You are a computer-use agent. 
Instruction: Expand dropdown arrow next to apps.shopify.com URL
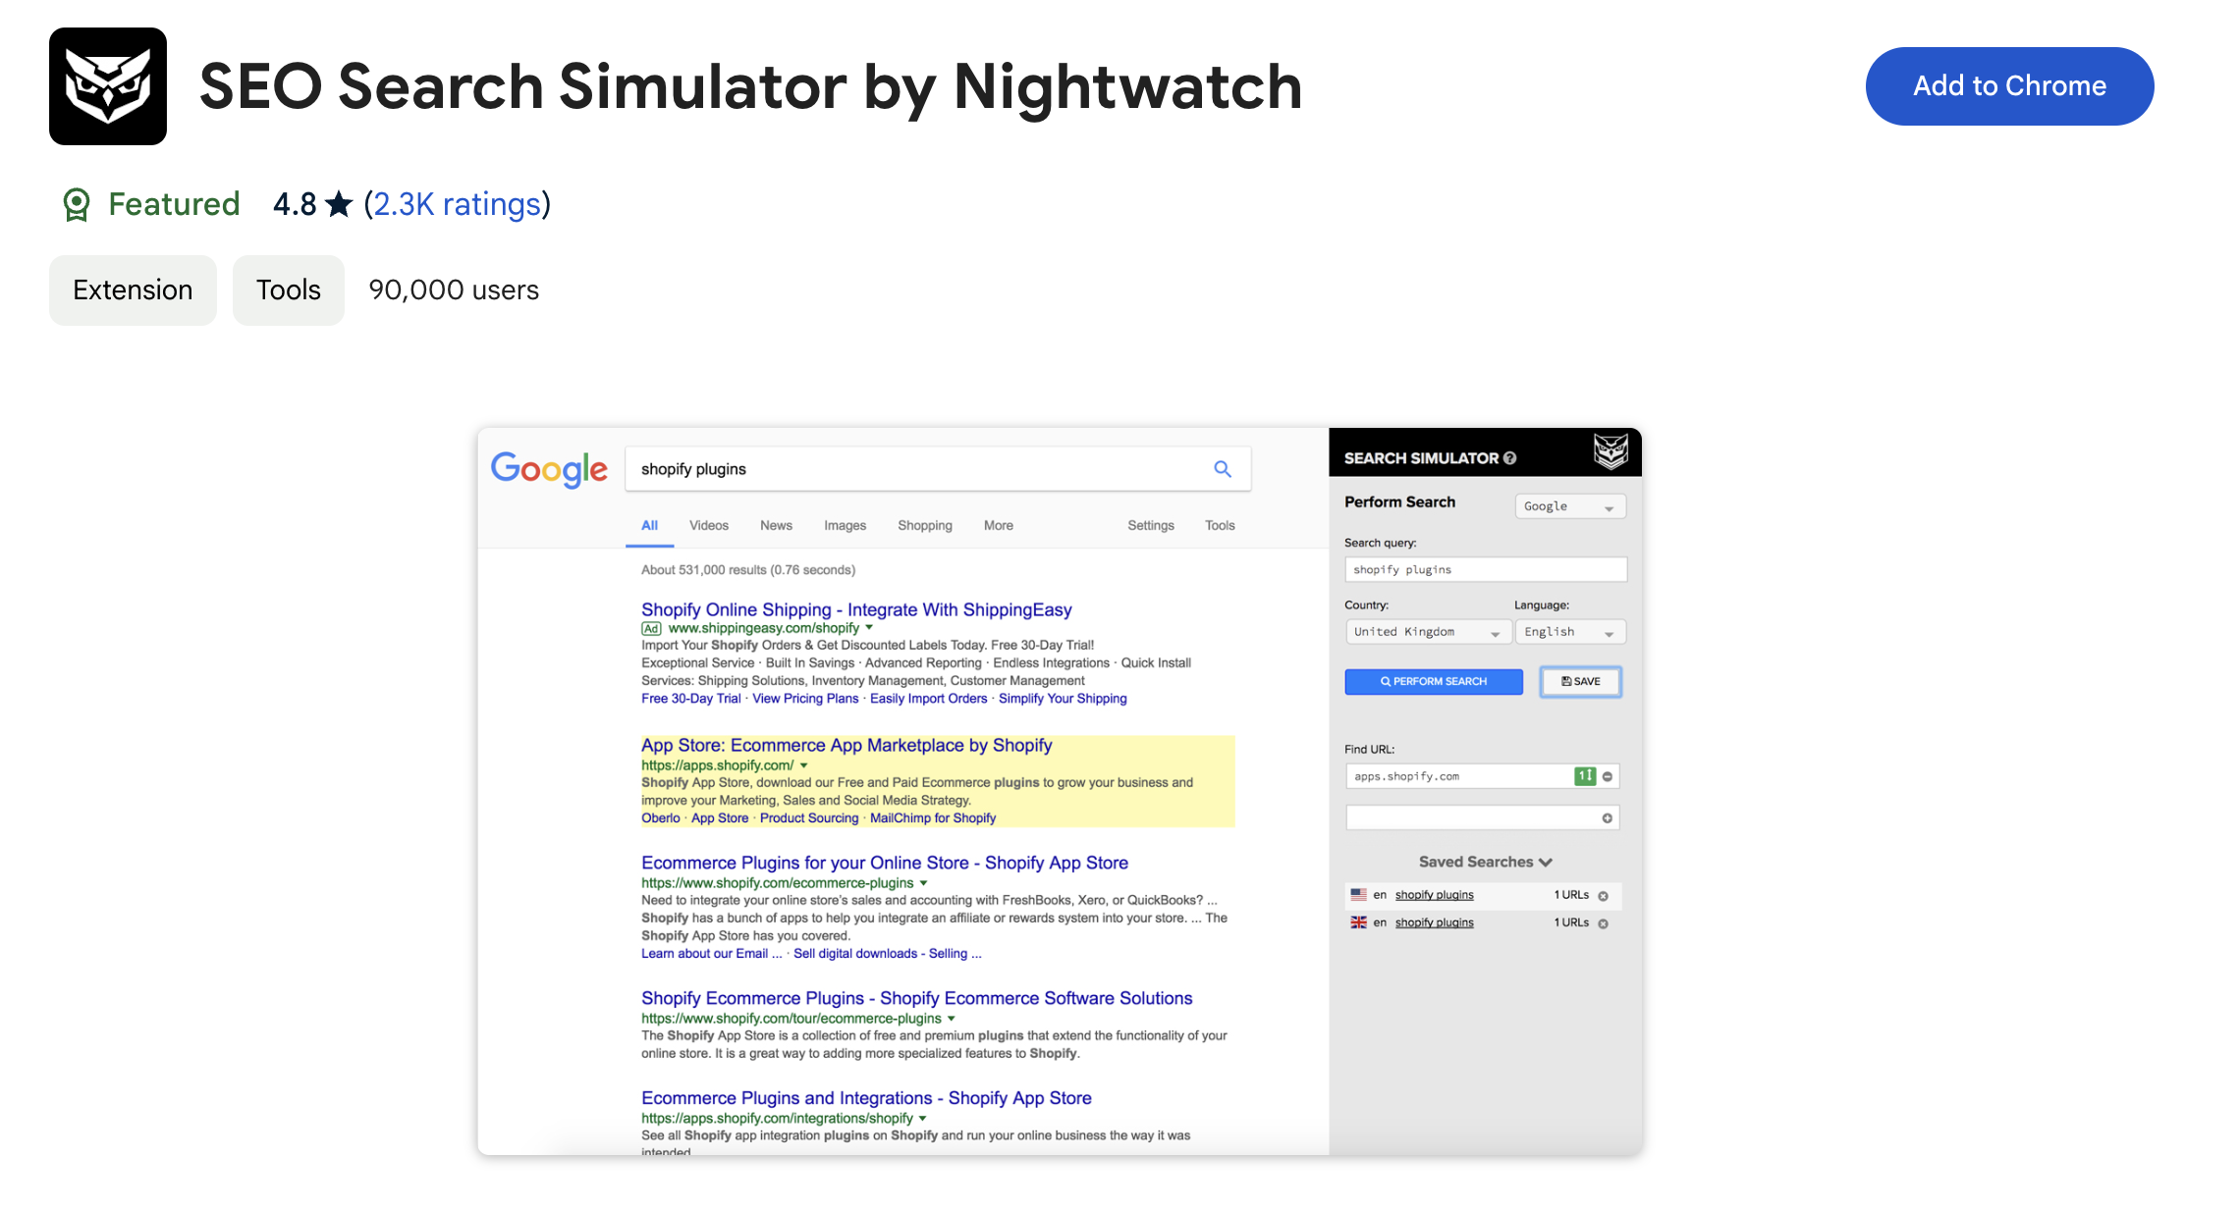point(804,765)
